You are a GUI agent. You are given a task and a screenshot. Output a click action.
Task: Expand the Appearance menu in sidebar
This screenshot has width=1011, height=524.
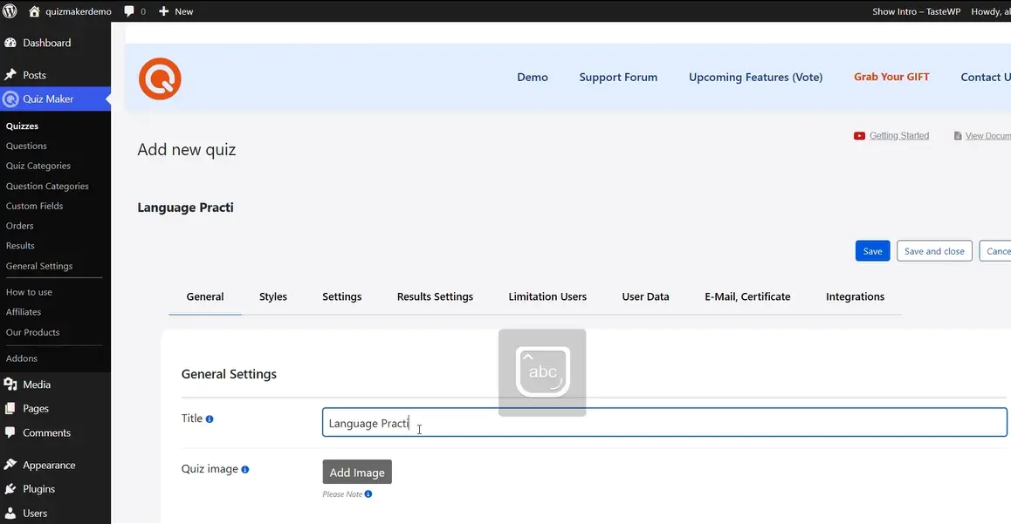pos(49,465)
